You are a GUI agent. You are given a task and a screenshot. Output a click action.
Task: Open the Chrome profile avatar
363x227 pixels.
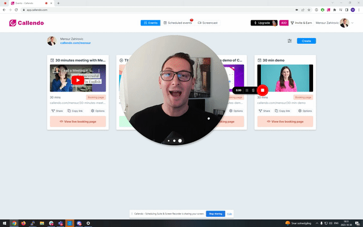353,10
